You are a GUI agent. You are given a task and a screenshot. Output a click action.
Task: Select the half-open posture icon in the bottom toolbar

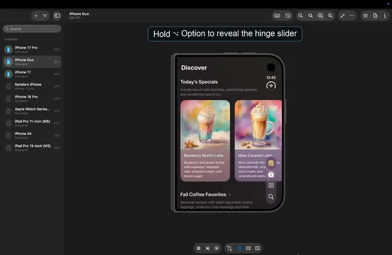[248, 248]
